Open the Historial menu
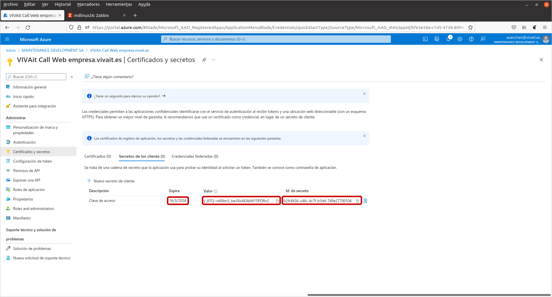Viewport: 552px width, 297px height. 63,4
